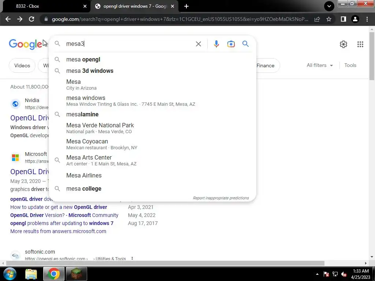Click the horizontal page scrollbar thumb
The width and height of the screenshot is (375, 281).
(x=165, y=263)
